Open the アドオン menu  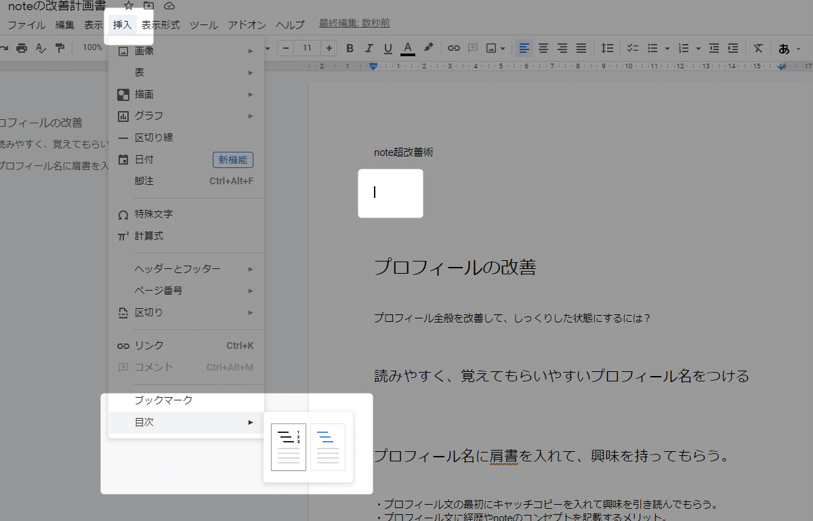(247, 25)
